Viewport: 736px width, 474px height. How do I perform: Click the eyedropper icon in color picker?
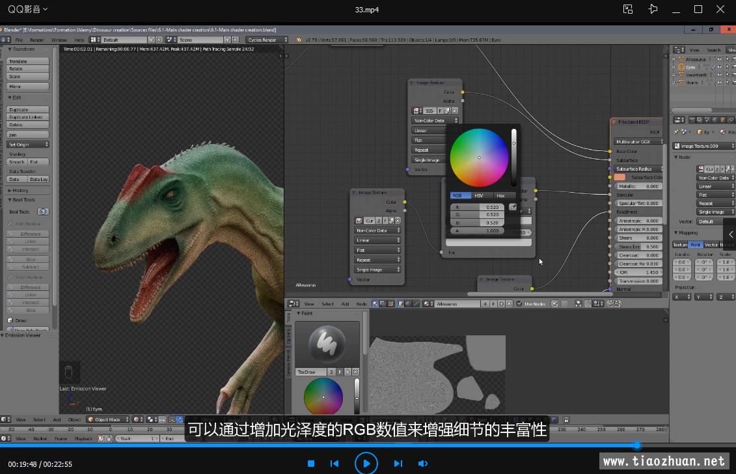coord(513,207)
